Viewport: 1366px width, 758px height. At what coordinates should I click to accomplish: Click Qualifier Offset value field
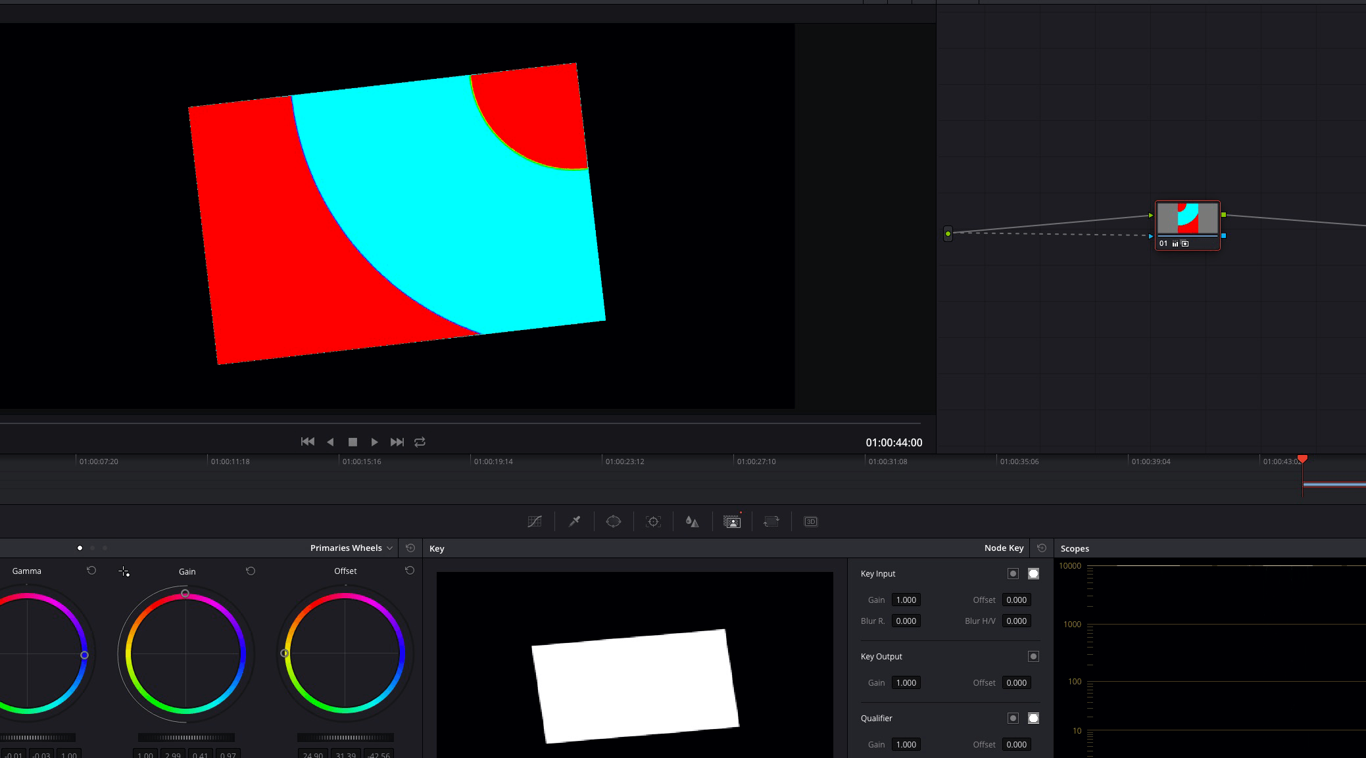pyautogui.click(x=1017, y=744)
